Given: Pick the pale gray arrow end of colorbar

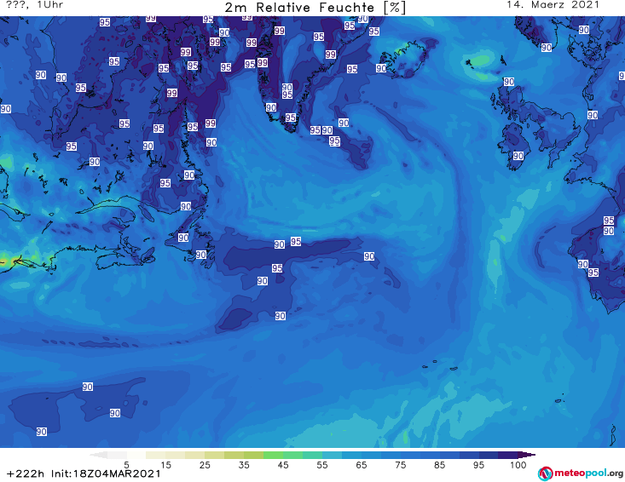Looking at the screenshot, I should [x=98, y=455].
